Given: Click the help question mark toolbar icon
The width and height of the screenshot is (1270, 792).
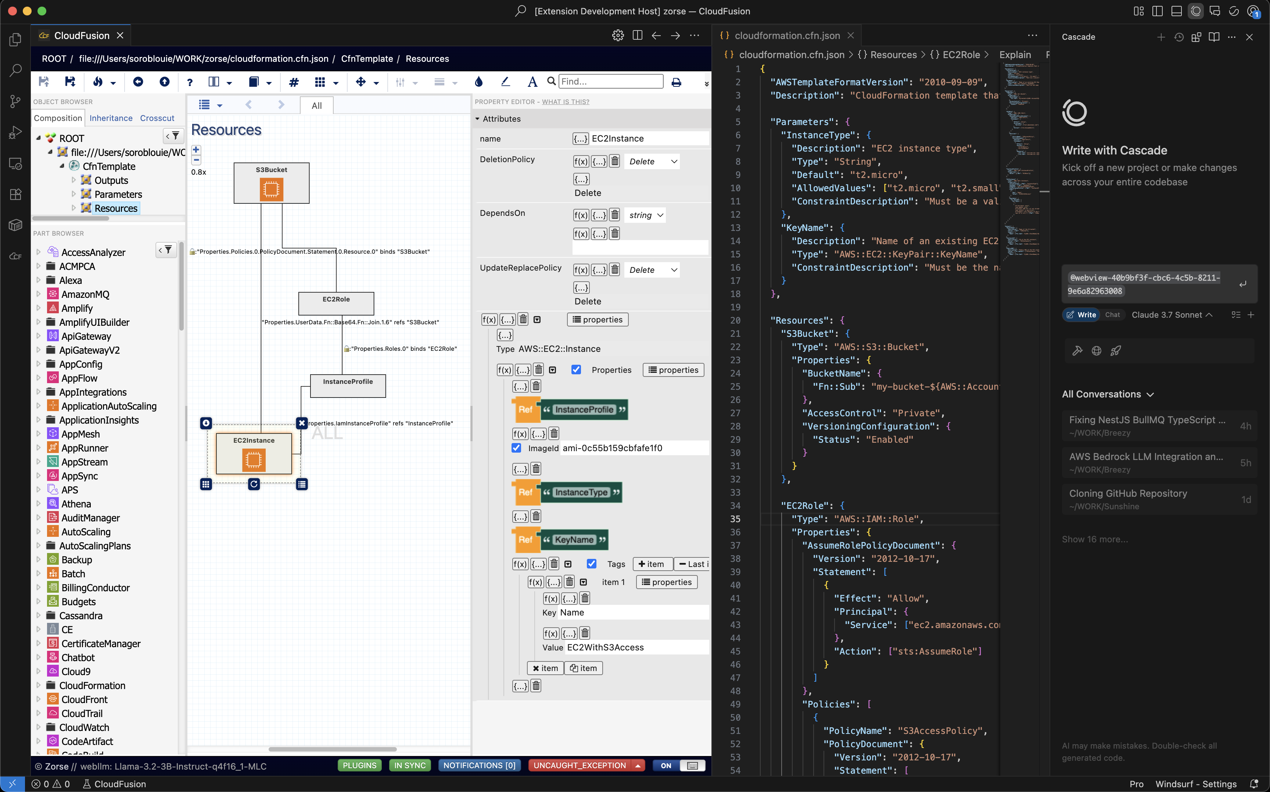Looking at the screenshot, I should pos(190,82).
